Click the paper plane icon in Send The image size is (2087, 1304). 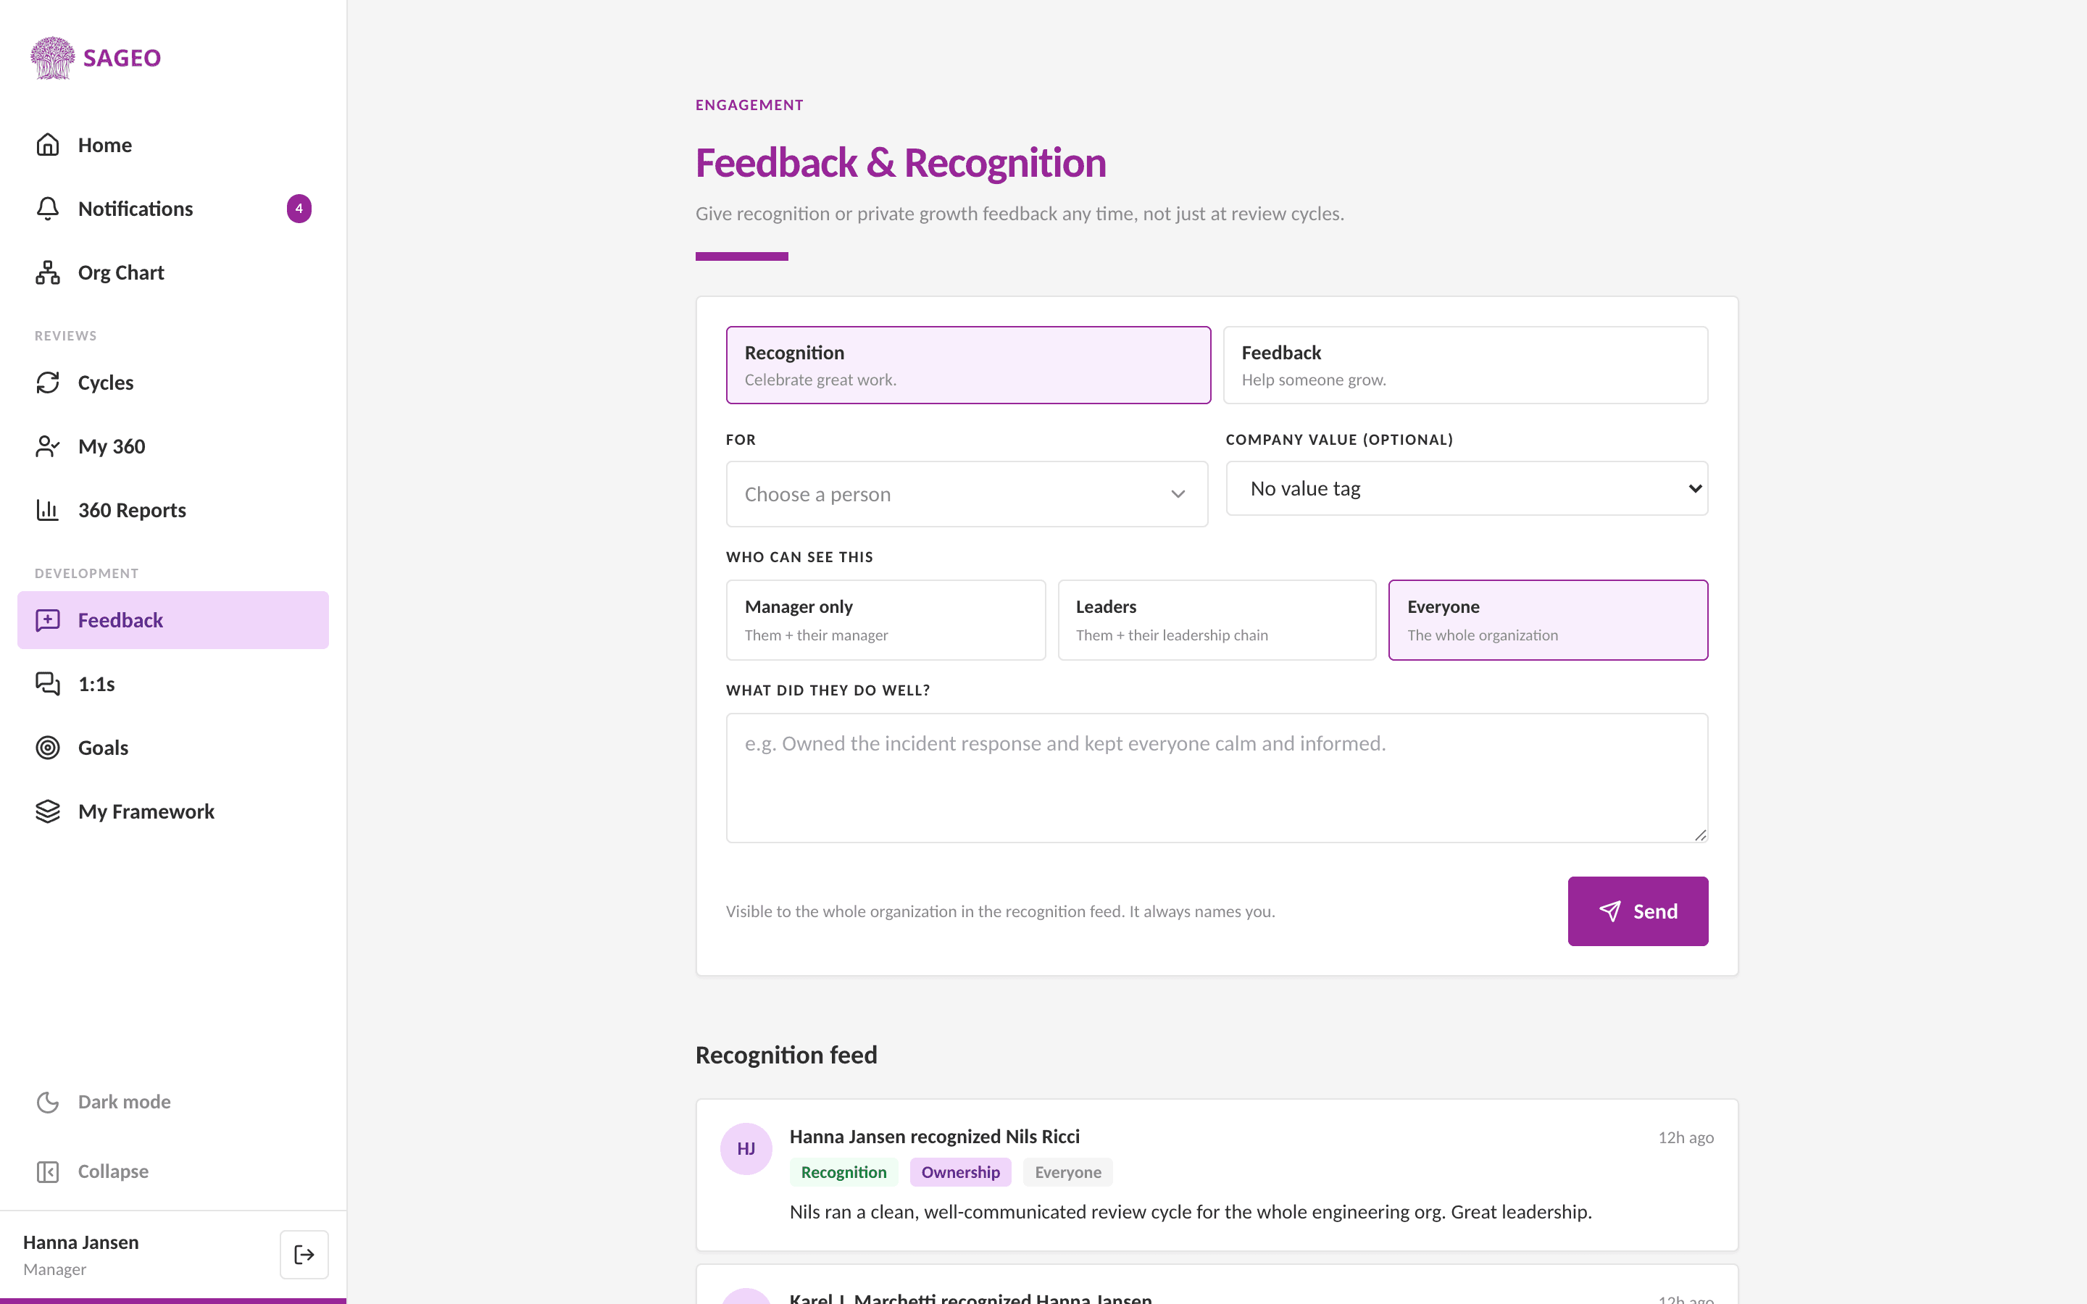pos(1609,911)
